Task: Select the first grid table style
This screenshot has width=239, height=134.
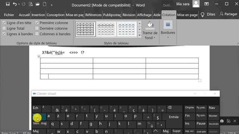Action: 86,29
